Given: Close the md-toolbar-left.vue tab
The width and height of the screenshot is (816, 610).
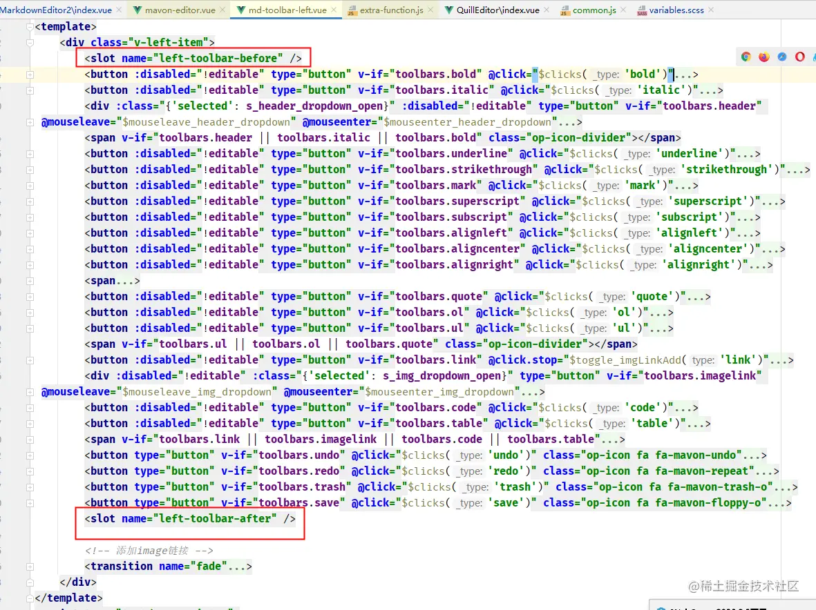Looking at the screenshot, I should [334, 10].
